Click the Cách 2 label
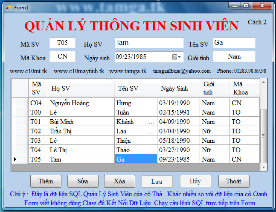 [x=257, y=22]
